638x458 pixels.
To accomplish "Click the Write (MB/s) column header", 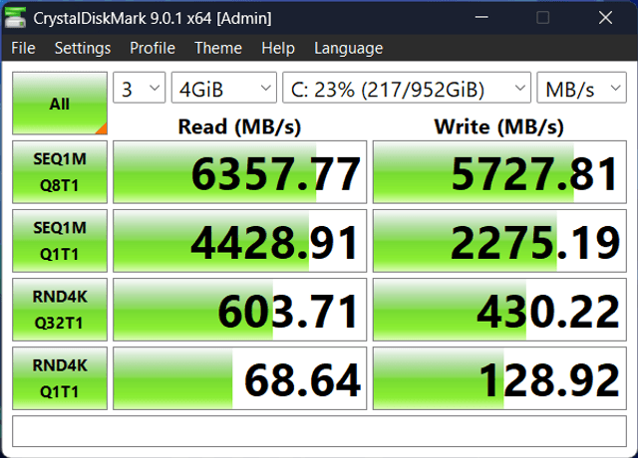I will point(499,126).
